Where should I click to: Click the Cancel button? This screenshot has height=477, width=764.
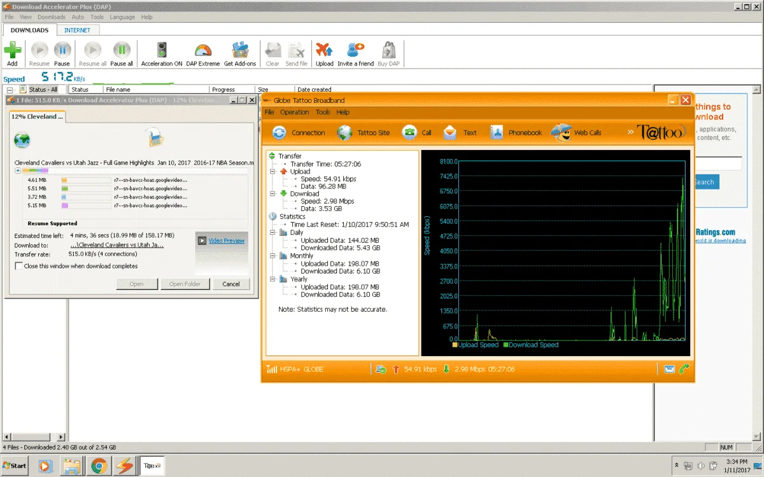[231, 284]
